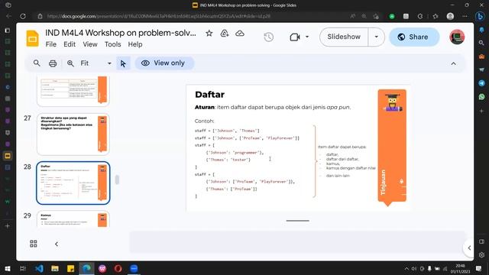Click the Edge browser taskbar icon
Image resolution: width=489 pixels, height=275 pixels.
[x=86, y=268]
